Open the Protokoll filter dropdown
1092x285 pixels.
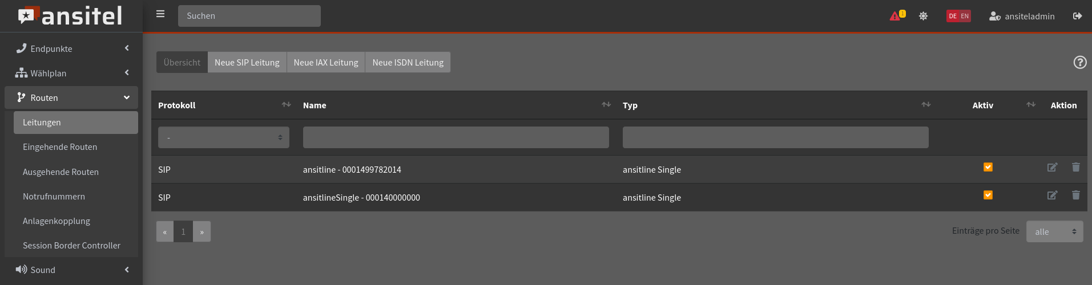(223, 137)
